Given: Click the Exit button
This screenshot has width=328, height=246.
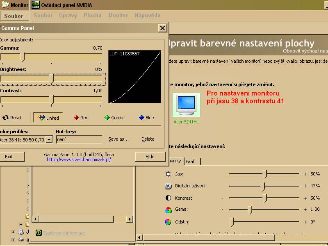Looking at the screenshot, I should click(x=11, y=157).
